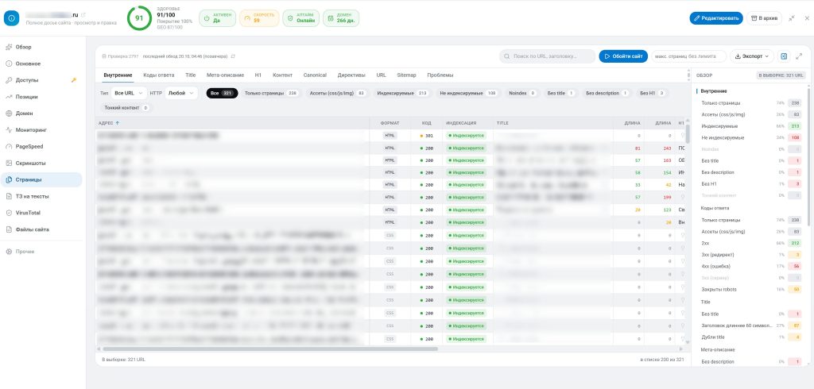Sort by the Адрес column header
Screen dimensions: 814x389
point(108,123)
